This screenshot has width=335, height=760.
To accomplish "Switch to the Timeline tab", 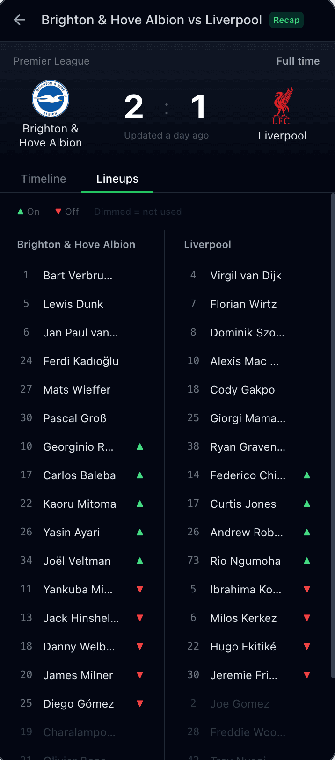I will 44,179.
